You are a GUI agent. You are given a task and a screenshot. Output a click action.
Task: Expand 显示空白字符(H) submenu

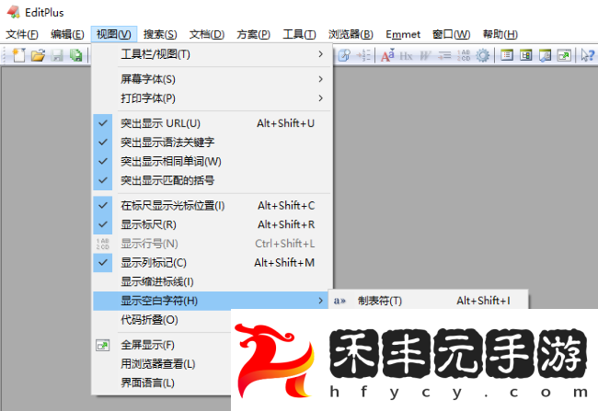tap(212, 301)
